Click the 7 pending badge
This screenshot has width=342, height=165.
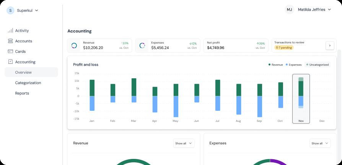click(x=284, y=47)
